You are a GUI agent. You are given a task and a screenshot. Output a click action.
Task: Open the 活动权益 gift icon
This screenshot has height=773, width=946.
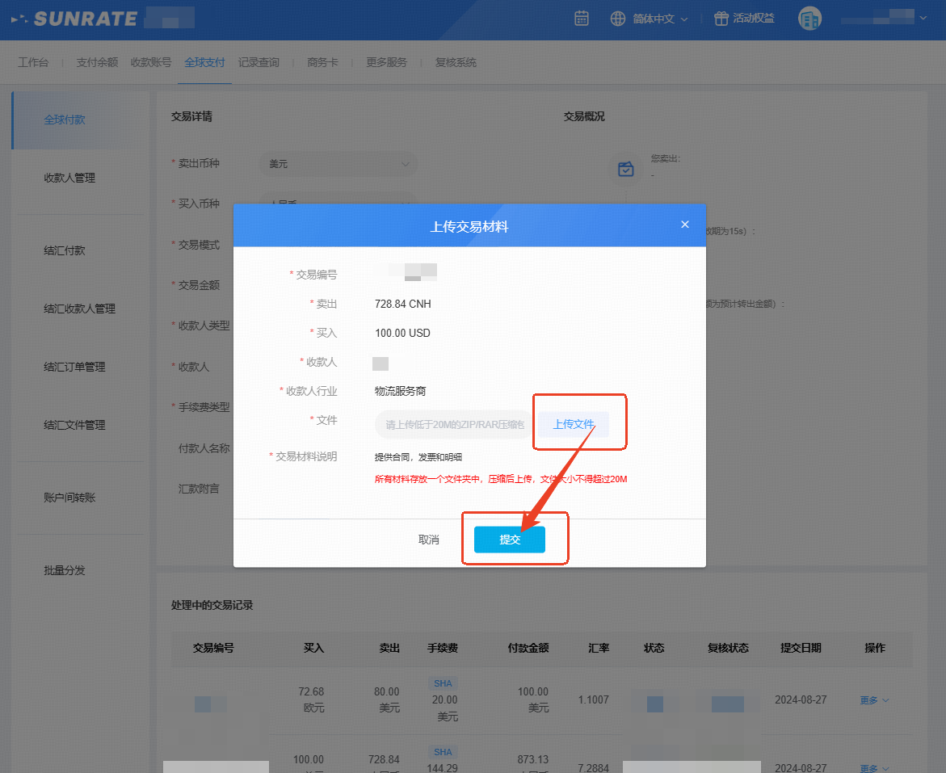point(721,19)
